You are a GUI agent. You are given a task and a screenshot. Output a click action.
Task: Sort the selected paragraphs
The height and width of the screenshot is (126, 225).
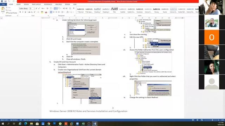point(70,8)
